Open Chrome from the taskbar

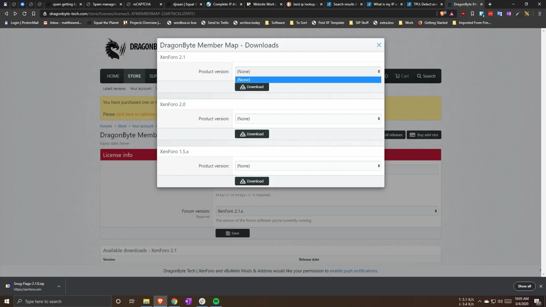[x=174, y=301]
